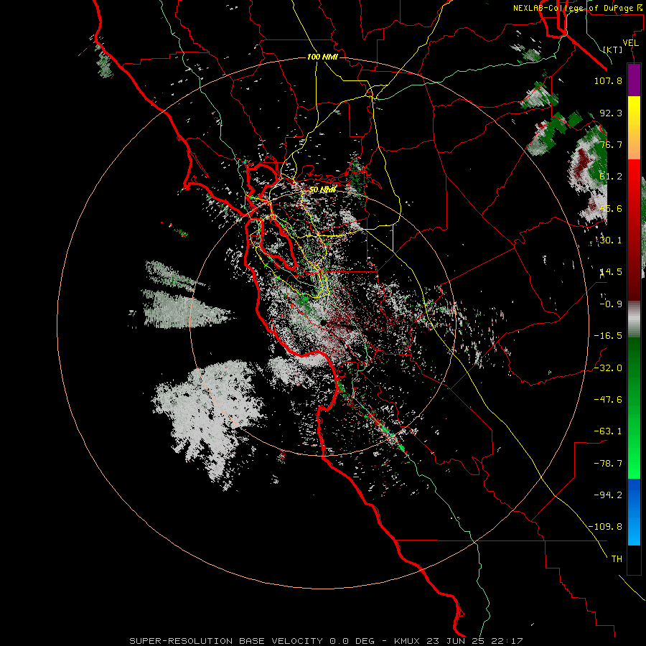Pick the purple segment of velocity color bar
Screen dimensions: 646x646
coord(634,80)
